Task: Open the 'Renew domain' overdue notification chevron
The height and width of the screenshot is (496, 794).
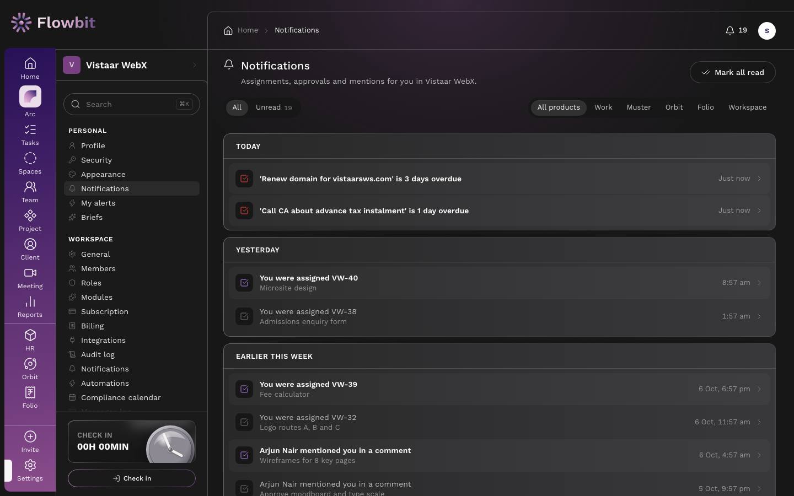Action: 759,179
